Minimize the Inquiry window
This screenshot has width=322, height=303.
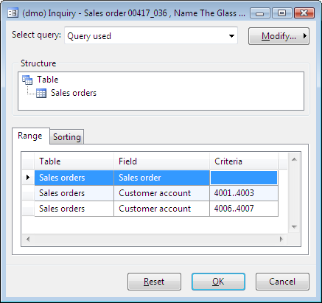coord(260,13)
